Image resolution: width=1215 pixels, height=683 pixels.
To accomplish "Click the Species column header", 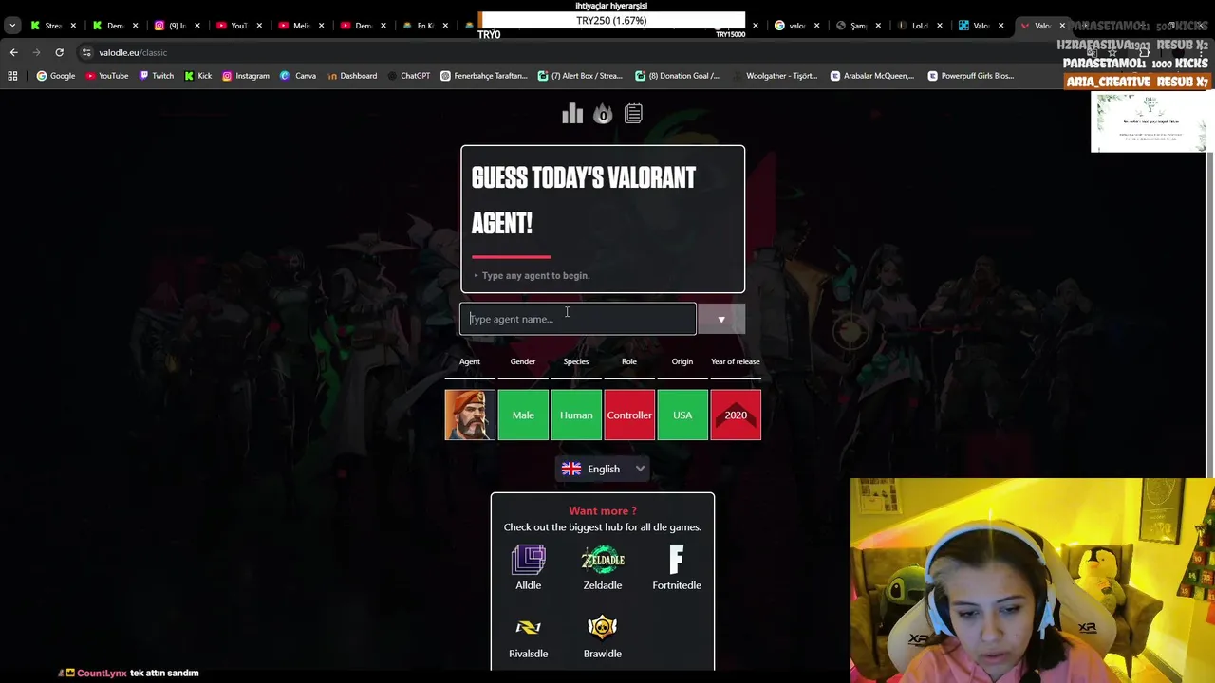I will [x=576, y=361].
